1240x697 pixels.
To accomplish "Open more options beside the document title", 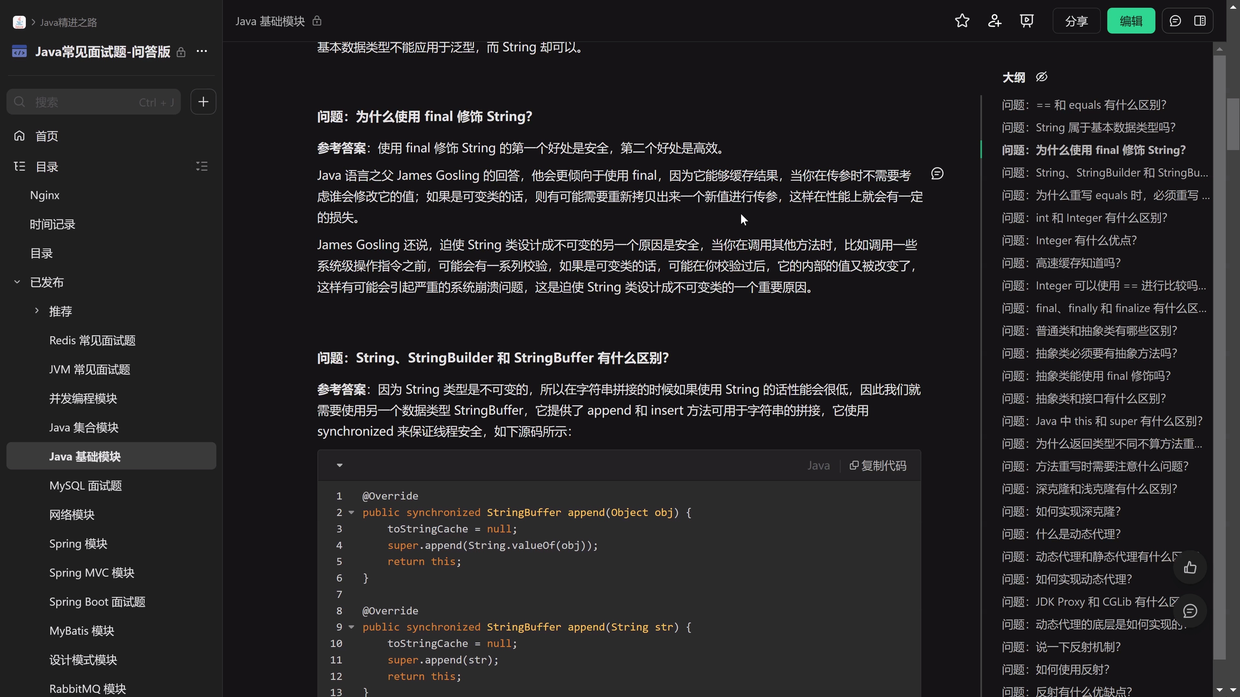I will click(x=202, y=52).
